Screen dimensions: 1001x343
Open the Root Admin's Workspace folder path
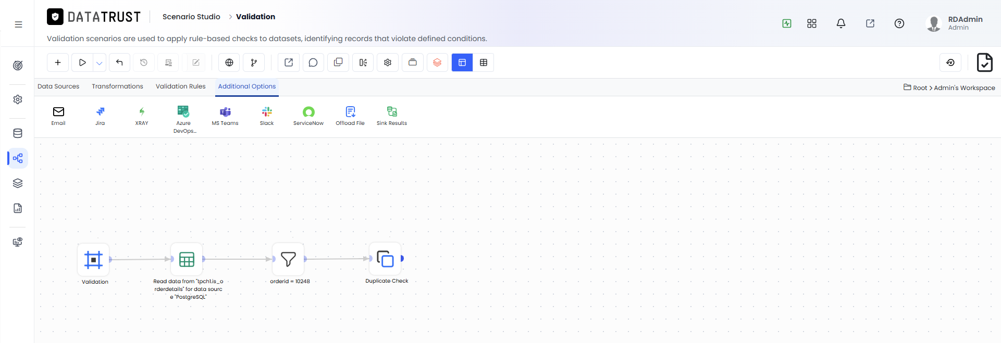click(949, 87)
